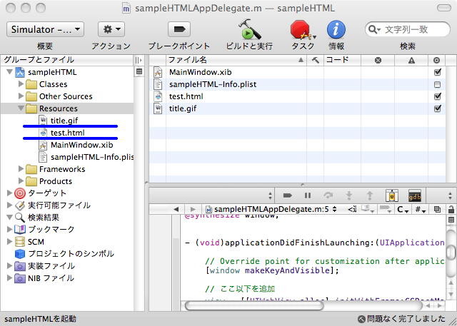Select sampleHTML-Info.plist in the sidebar tree

pos(86,157)
